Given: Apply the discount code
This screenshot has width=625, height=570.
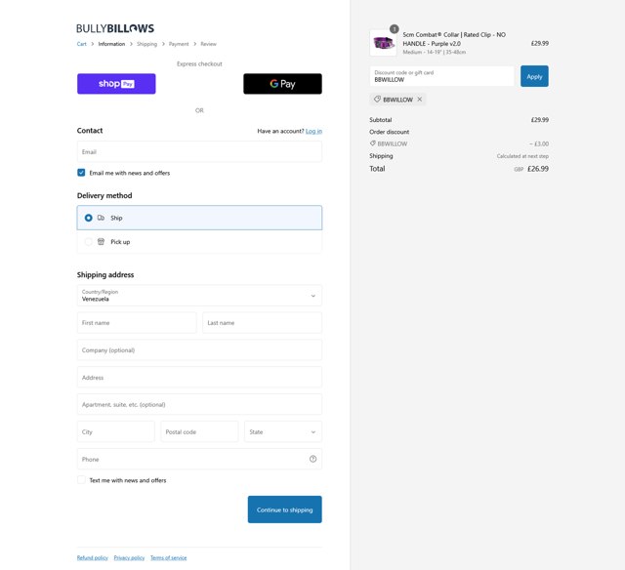Looking at the screenshot, I should pyautogui.click(x=534, y=76).
